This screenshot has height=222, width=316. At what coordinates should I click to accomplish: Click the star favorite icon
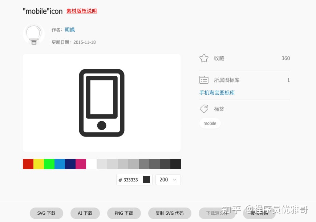pyautogui.click(x=204, y=58)
